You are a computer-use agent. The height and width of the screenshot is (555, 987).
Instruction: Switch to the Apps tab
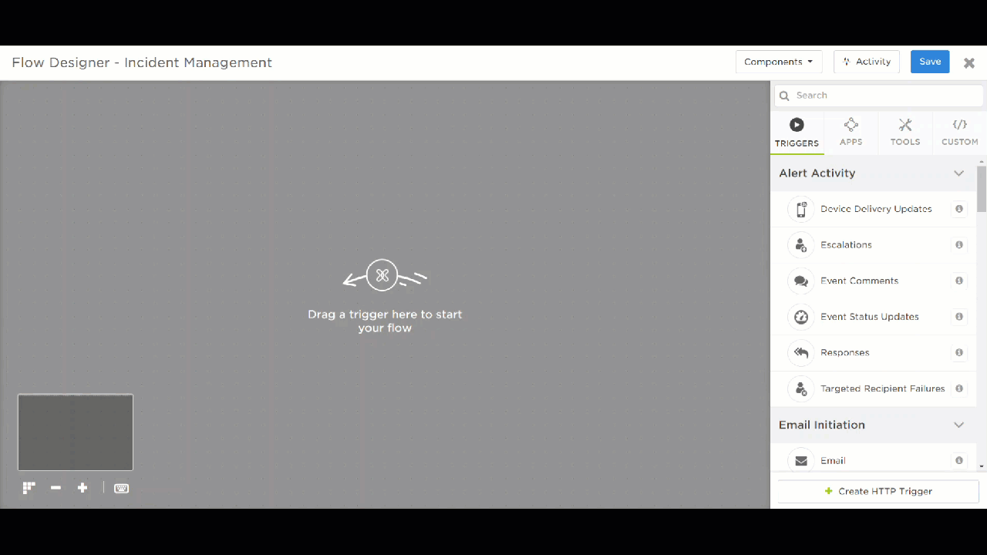[x=851, y=133]
